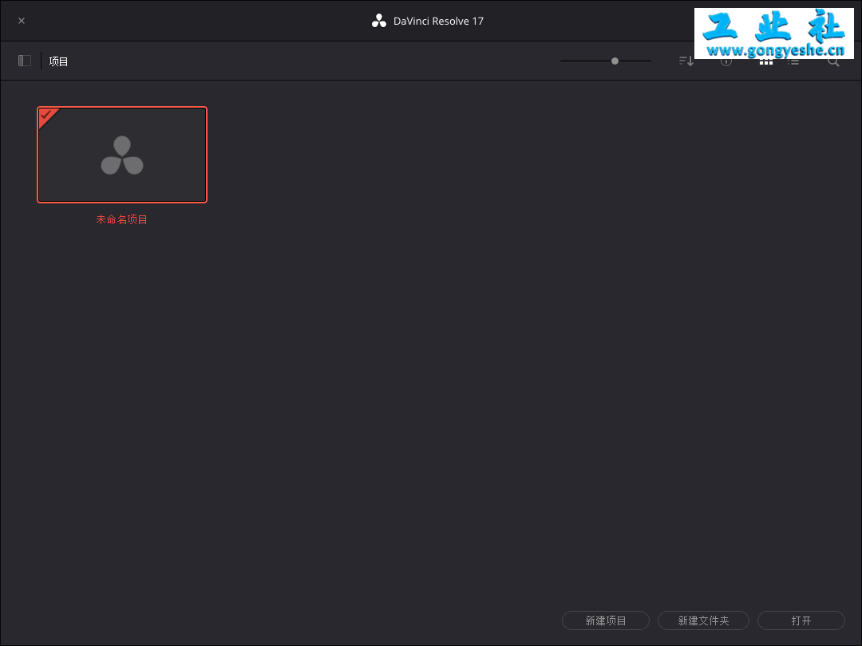
Task: Close the project manager window
Action: point(22,21)
